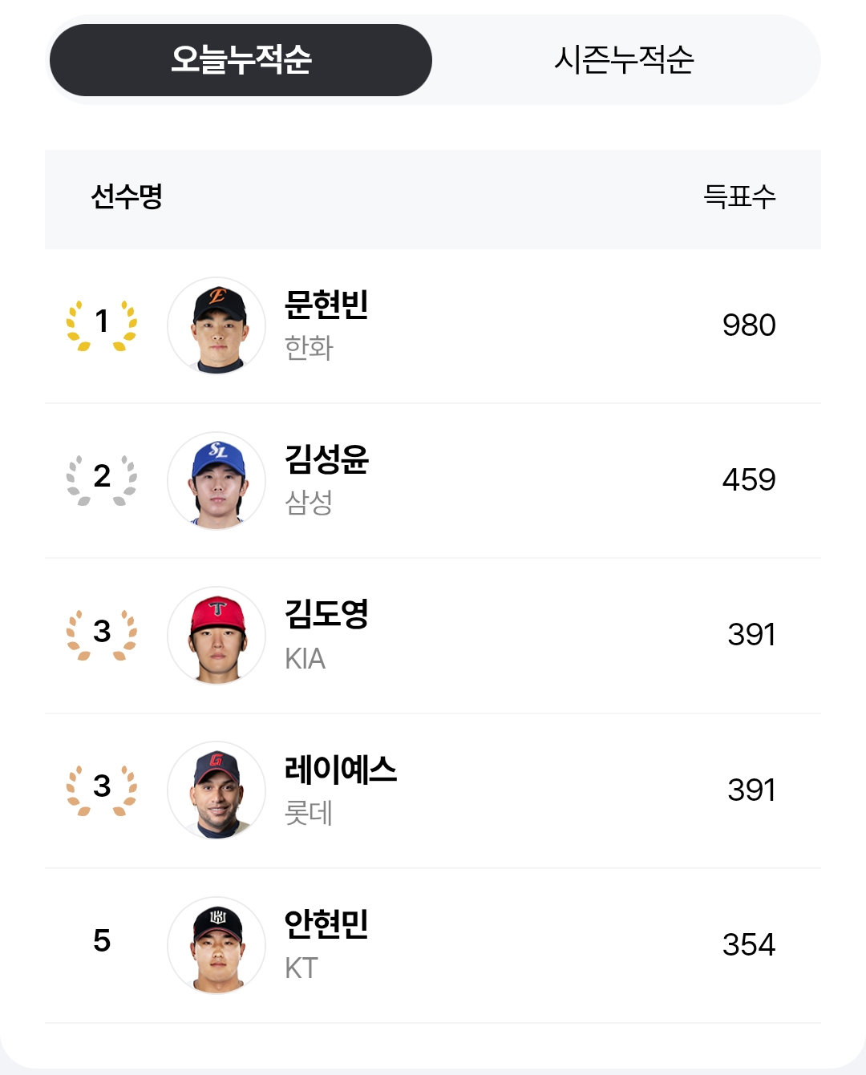
Task: Switch to the 오늘누적순 tab
Action: (241, 60)
